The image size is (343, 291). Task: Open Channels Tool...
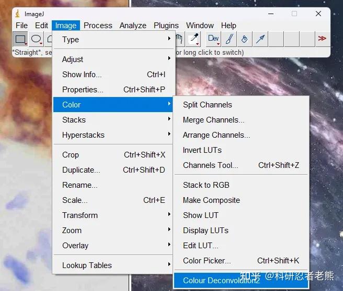coord(241,165)
